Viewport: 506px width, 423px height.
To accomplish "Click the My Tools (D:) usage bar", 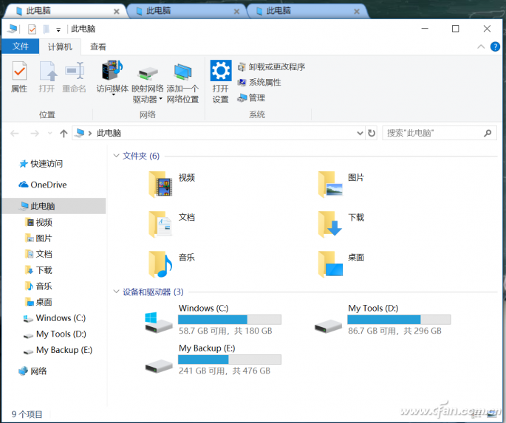I will click(399, 320).
